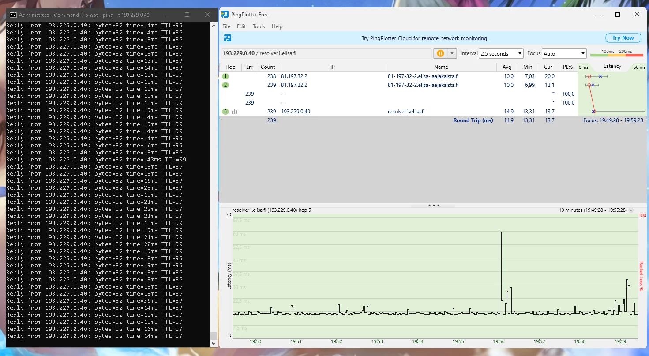Open the File menu in PingPlotter
Screen dimensions: 649x356
coord(226,26)
